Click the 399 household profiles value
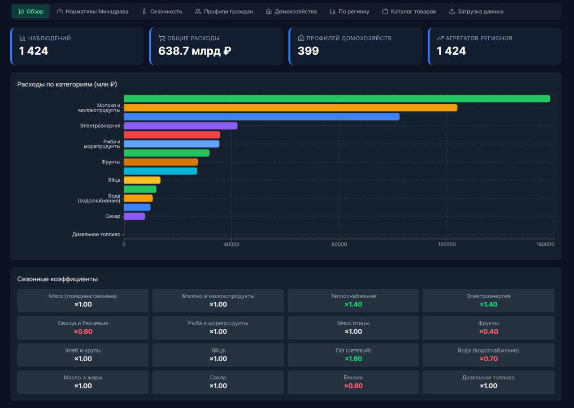 coord(308,51)
